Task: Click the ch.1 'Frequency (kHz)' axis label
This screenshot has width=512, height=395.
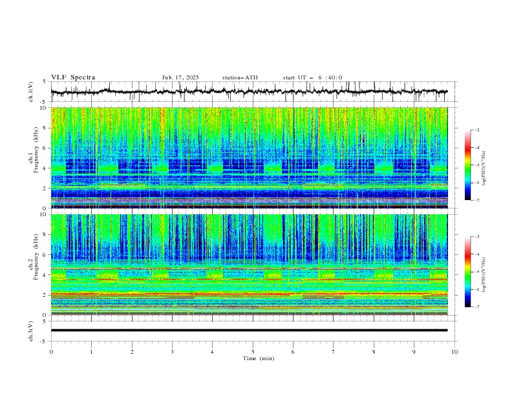Action: pos(36,150)
